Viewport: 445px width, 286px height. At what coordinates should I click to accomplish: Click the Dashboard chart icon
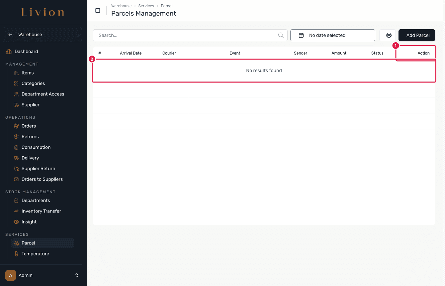point(9,52)
